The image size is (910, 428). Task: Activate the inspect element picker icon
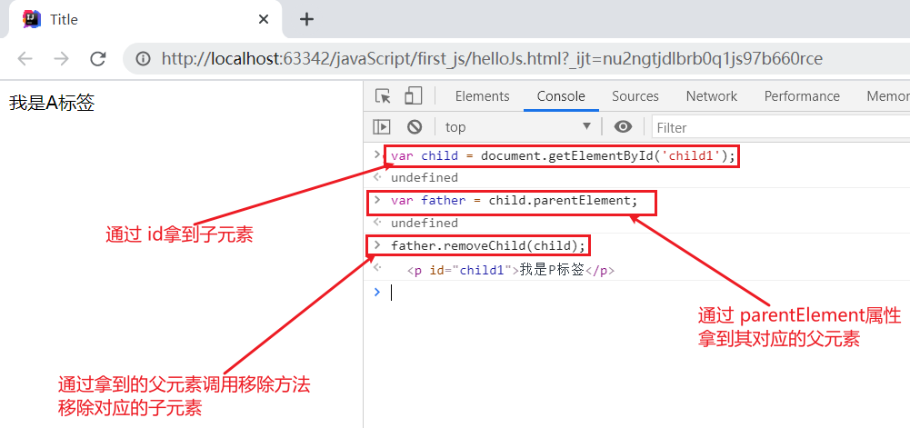[383, 96]
